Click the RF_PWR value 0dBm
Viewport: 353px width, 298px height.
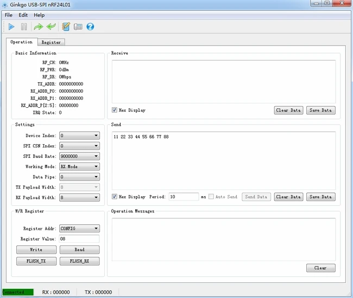pyautogui.click(x=64, y=69)
